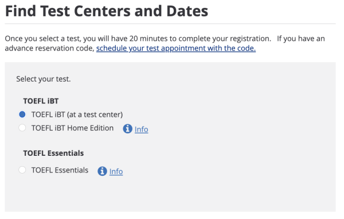Click the 'advance reservation code,' text before the link
The width and height of the screenshot is (344, 219).
pos(49,48)
